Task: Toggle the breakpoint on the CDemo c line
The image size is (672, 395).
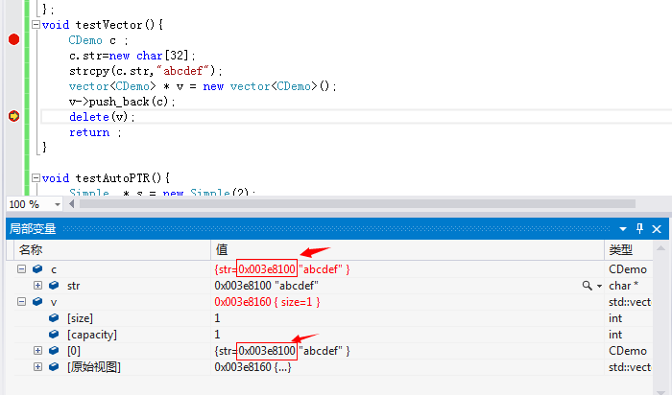Action: click(x=13, y=39)
